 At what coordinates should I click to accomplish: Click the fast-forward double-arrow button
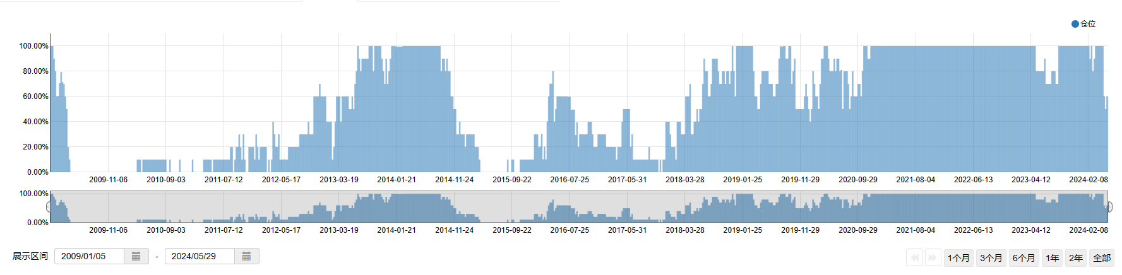pos(932,258)
